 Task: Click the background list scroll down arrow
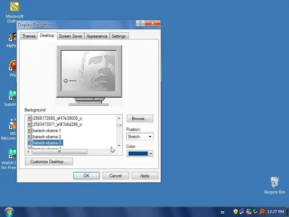[119, 146]
